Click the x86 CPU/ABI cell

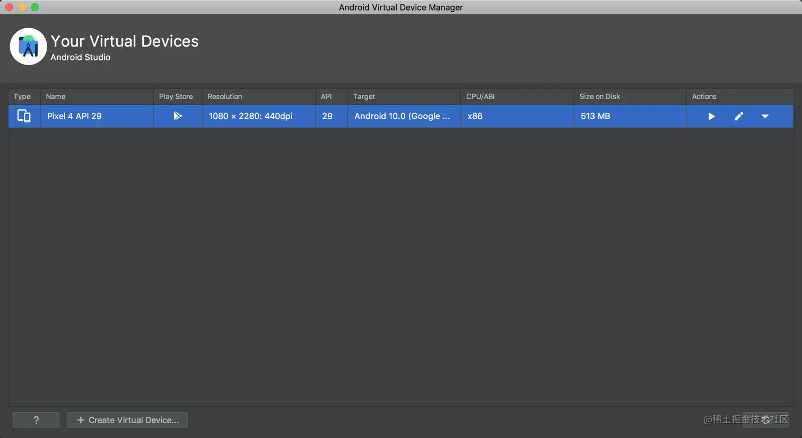click(517, 116)
